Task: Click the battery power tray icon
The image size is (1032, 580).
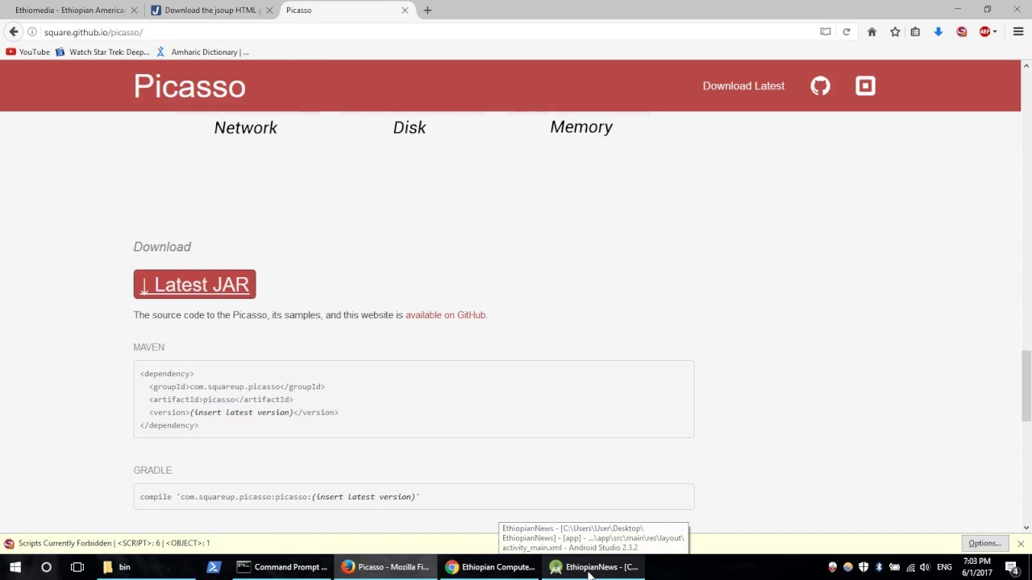Action: 894,567
